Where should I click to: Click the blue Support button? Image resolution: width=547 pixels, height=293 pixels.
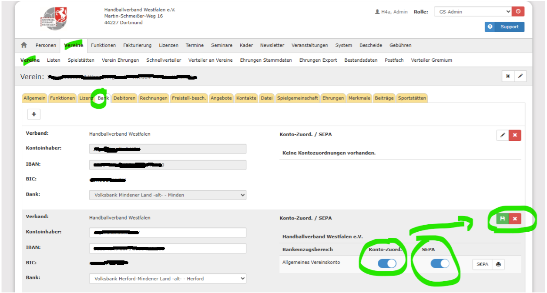pos(504,27)
